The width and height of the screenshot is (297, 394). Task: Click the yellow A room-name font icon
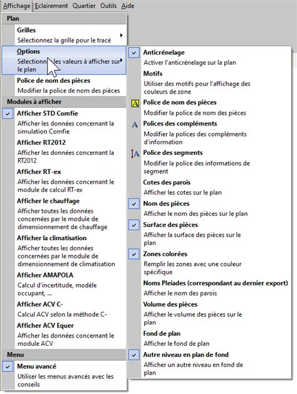(x=135, y=104)
